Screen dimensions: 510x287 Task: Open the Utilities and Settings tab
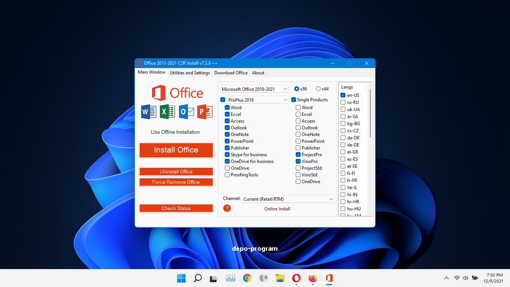pyautogui.click(x=190, y=72)
